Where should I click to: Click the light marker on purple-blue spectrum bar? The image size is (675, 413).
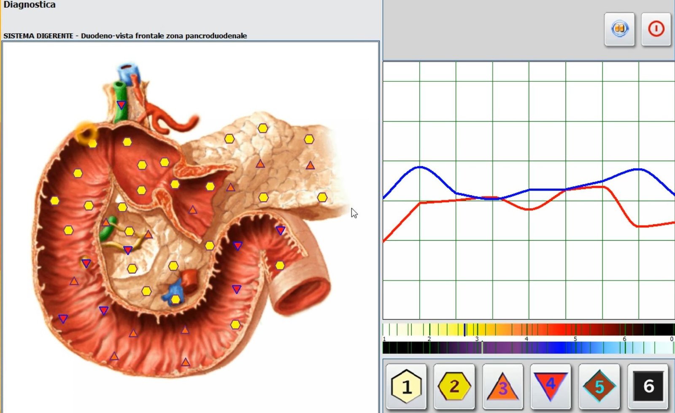pyautogui.click(x=483, y=347)
